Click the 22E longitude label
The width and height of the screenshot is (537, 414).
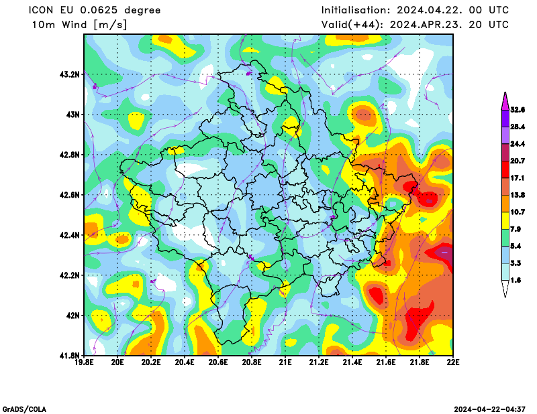click(x=453, y=362)
